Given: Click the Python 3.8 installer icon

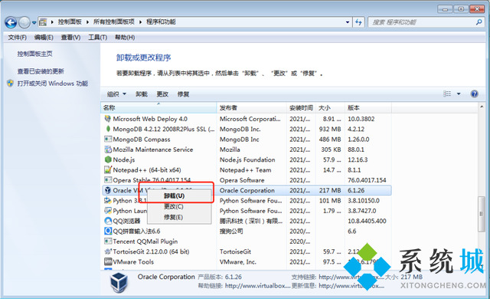Looking at the screenshot, I should click(108, 200).
